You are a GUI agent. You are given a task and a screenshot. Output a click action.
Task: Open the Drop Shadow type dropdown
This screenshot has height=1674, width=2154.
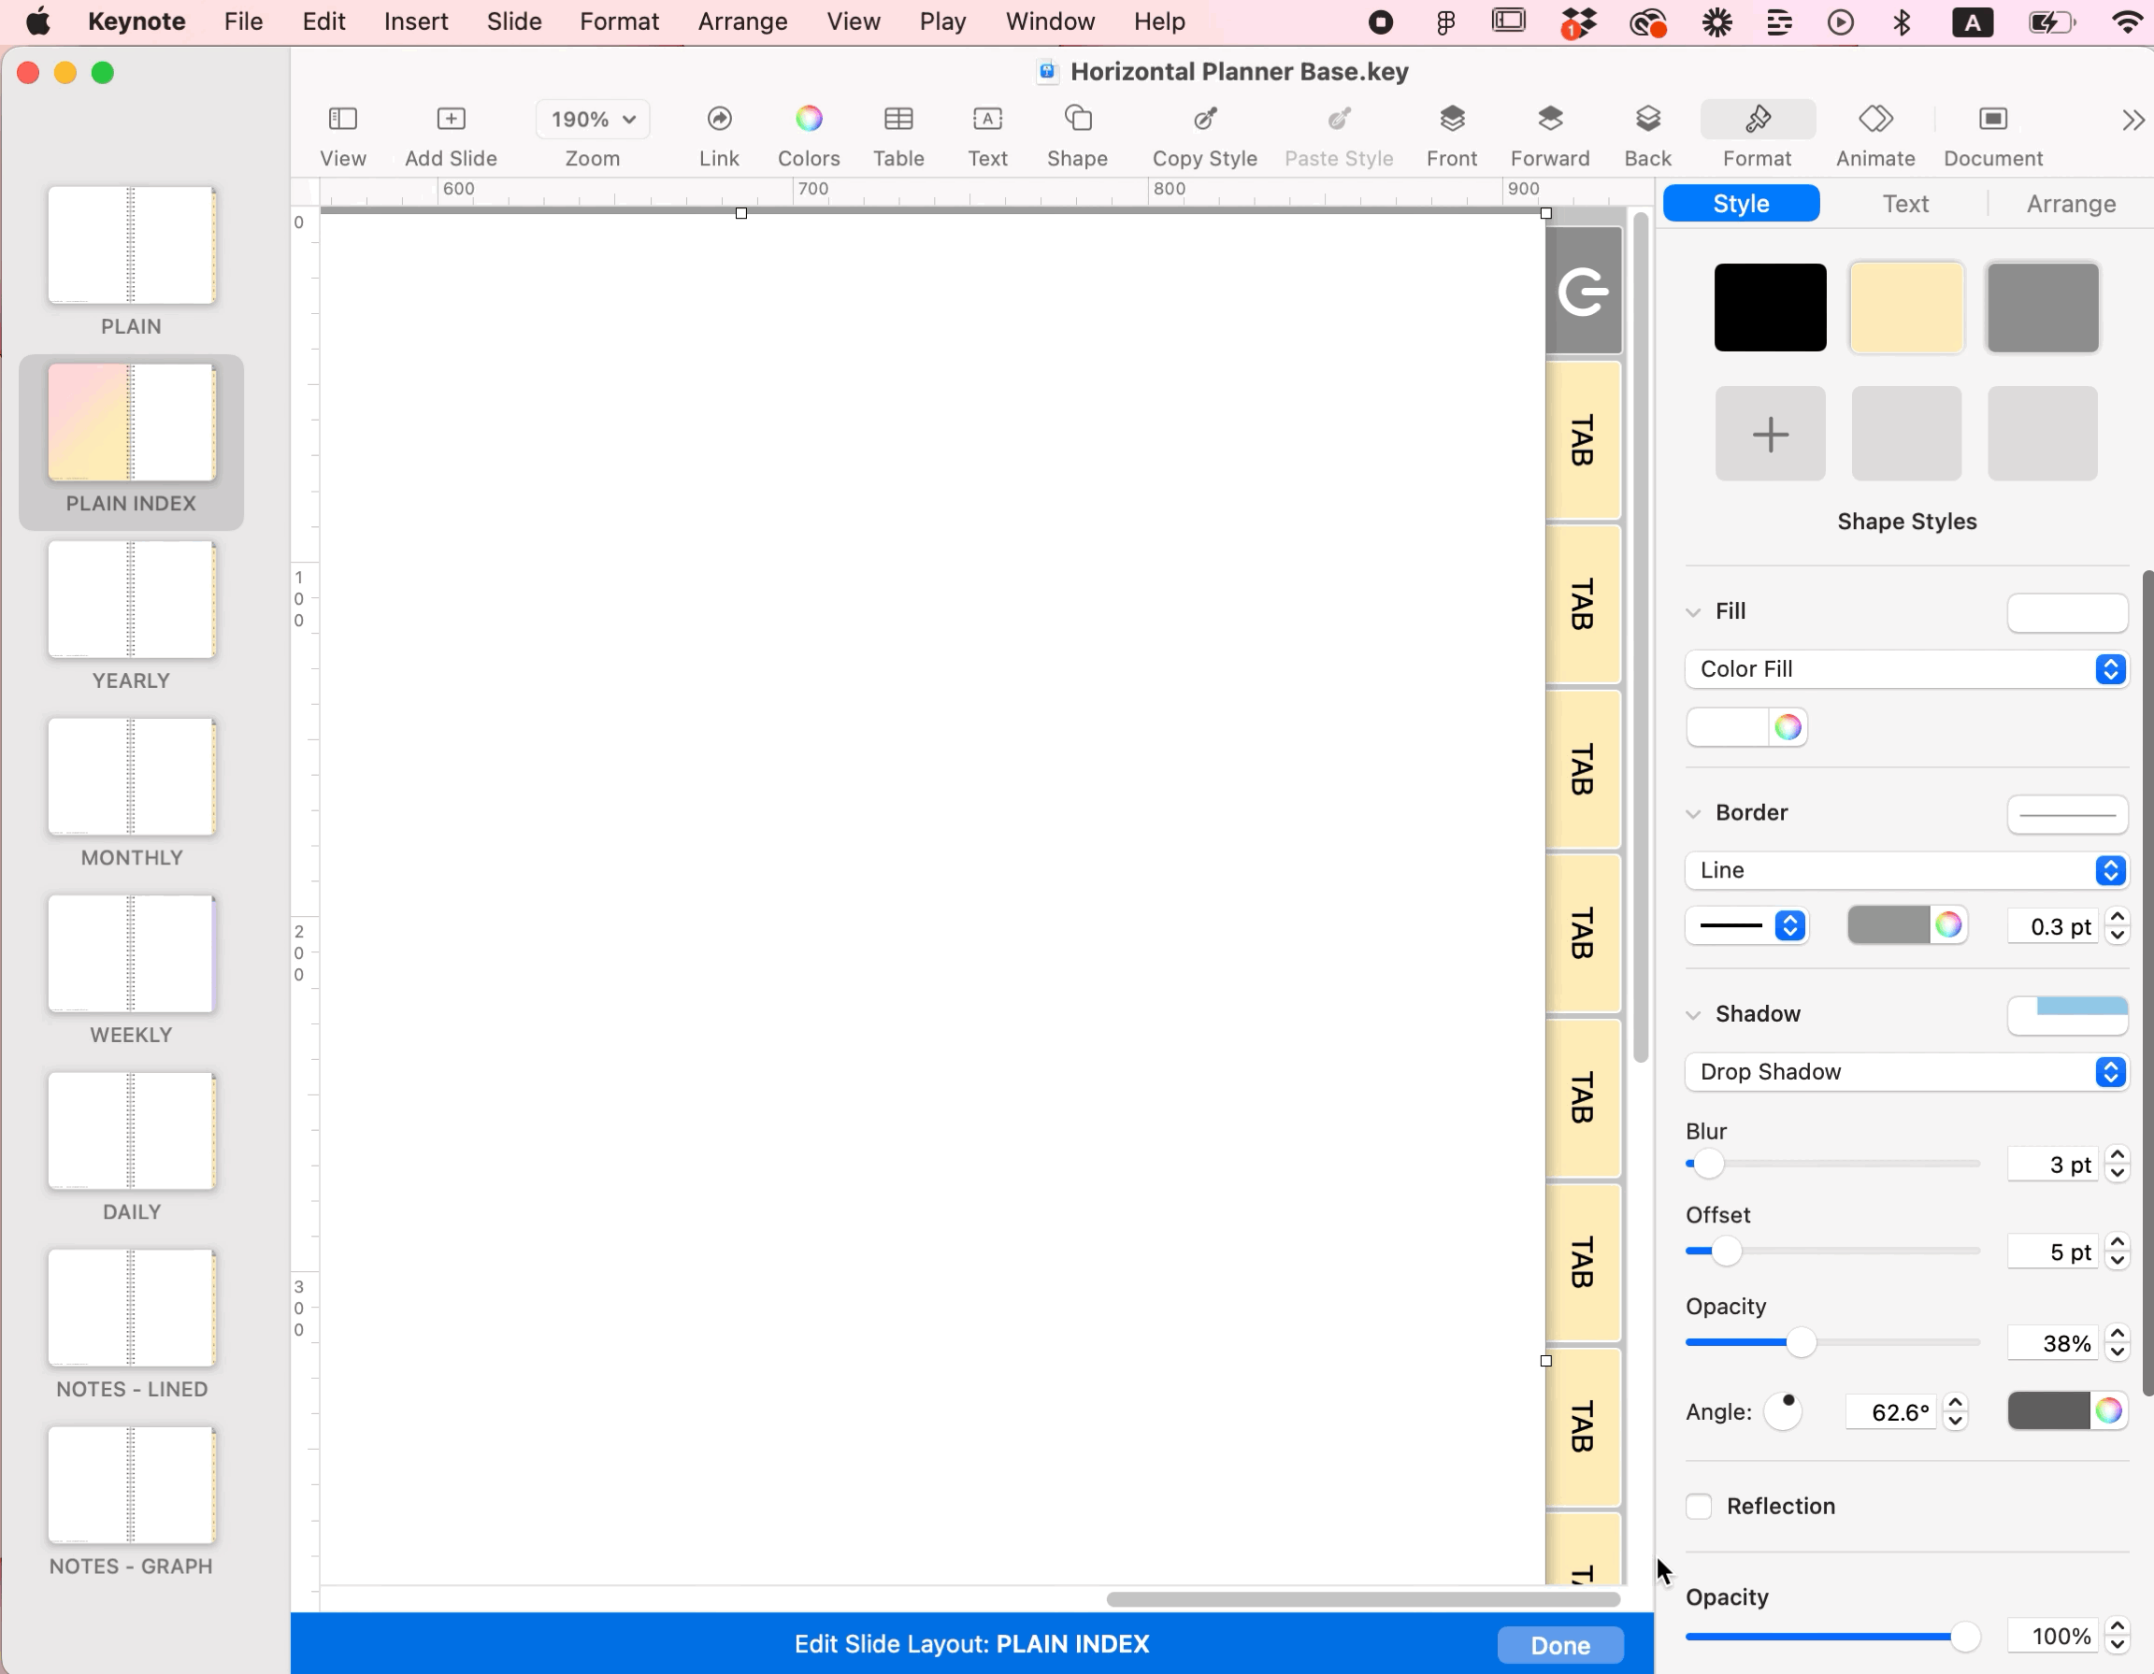(x=1905, y=1072)
